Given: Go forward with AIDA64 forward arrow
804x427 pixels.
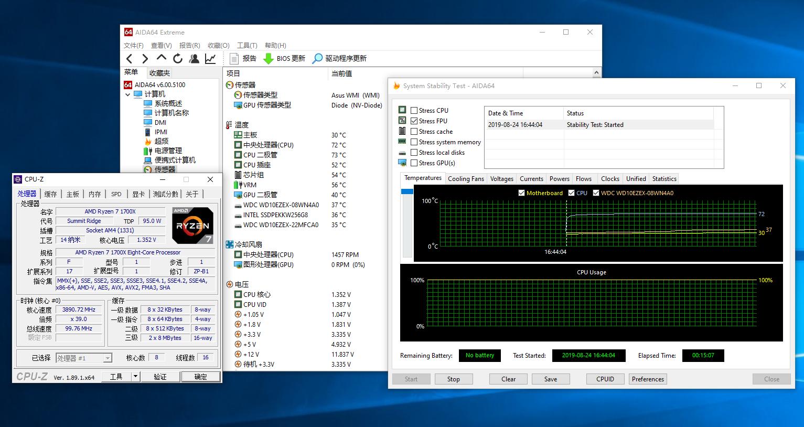Looking at the screenshot, I should coord(145,58).
